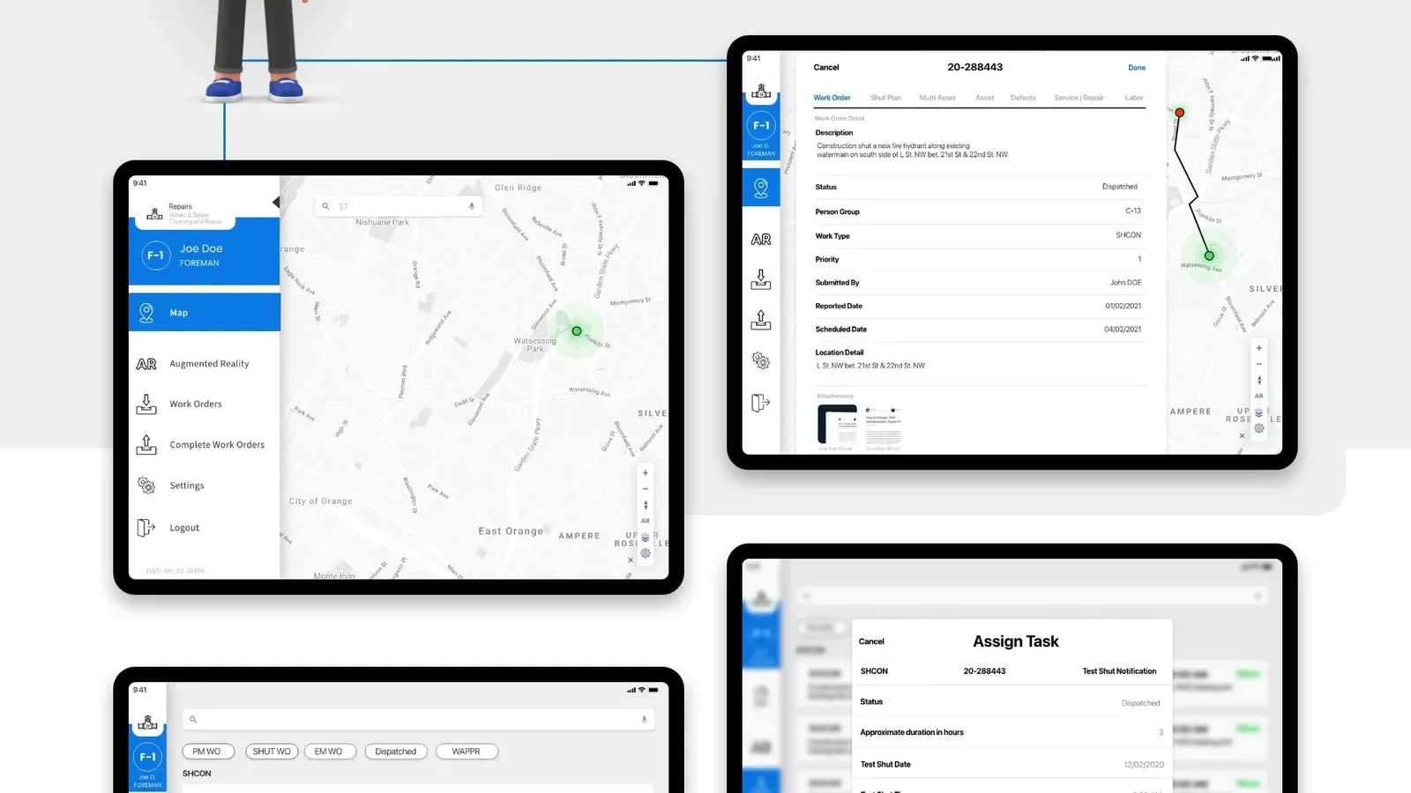
Task: Switch to the Shut Plan tab
Action: (885, 98)
